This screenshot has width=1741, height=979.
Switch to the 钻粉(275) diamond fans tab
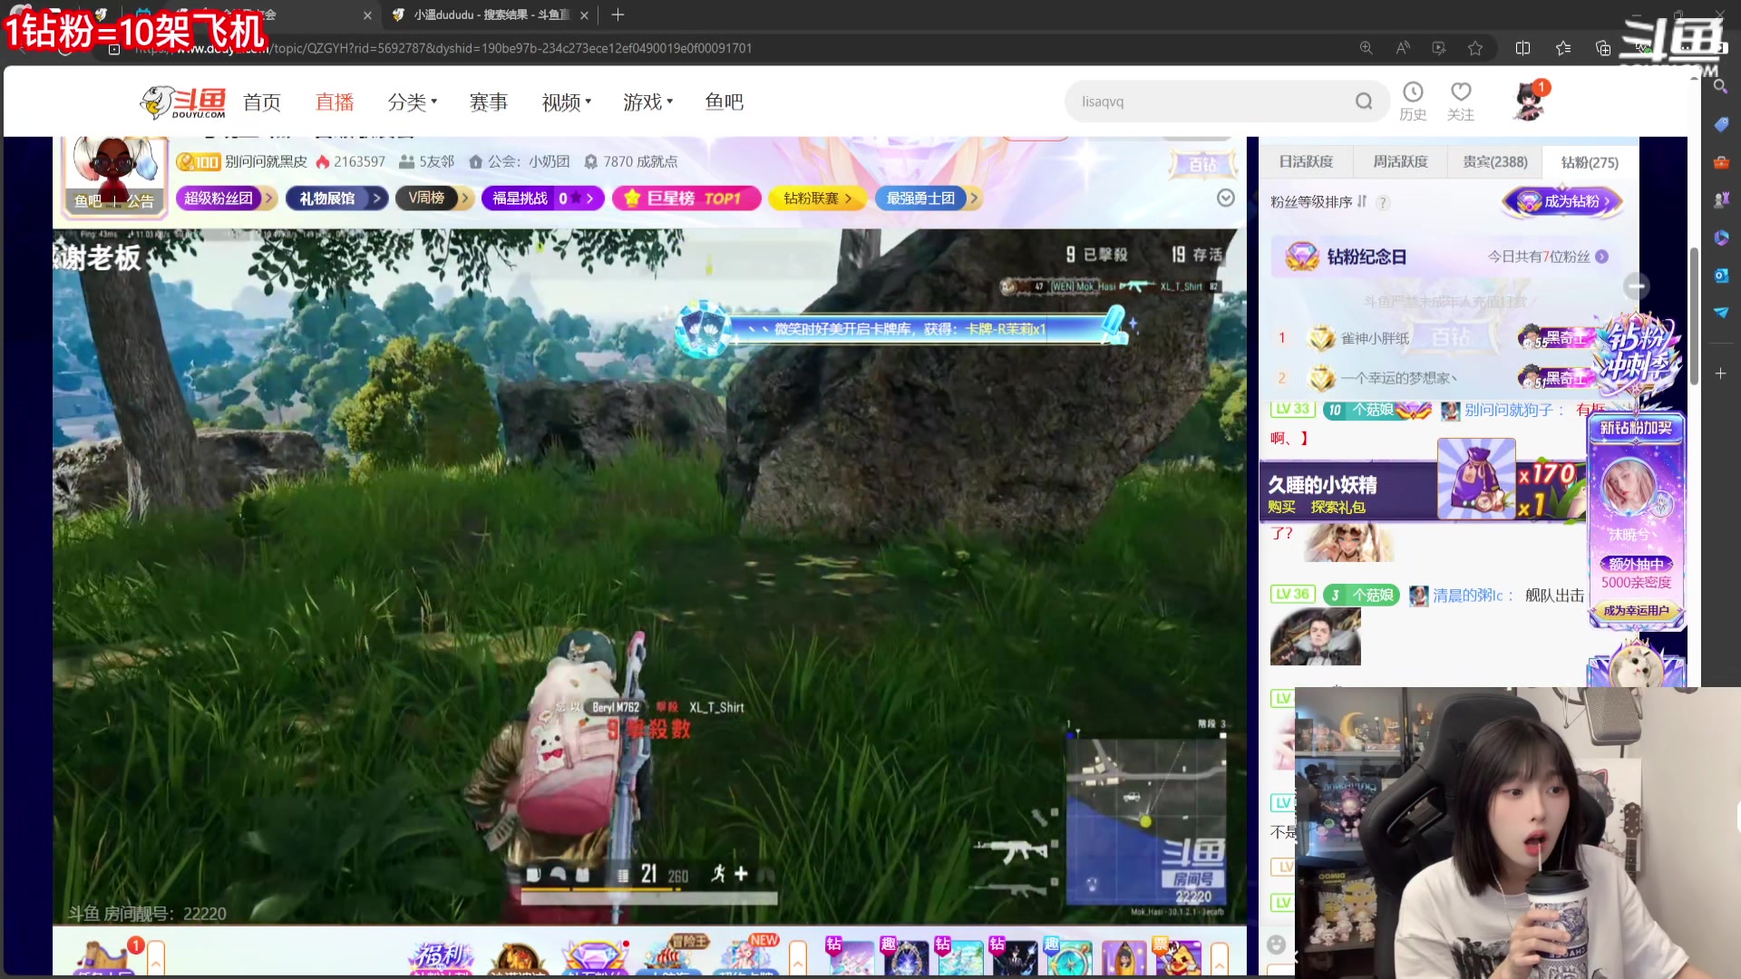[x=1590, y=162]
